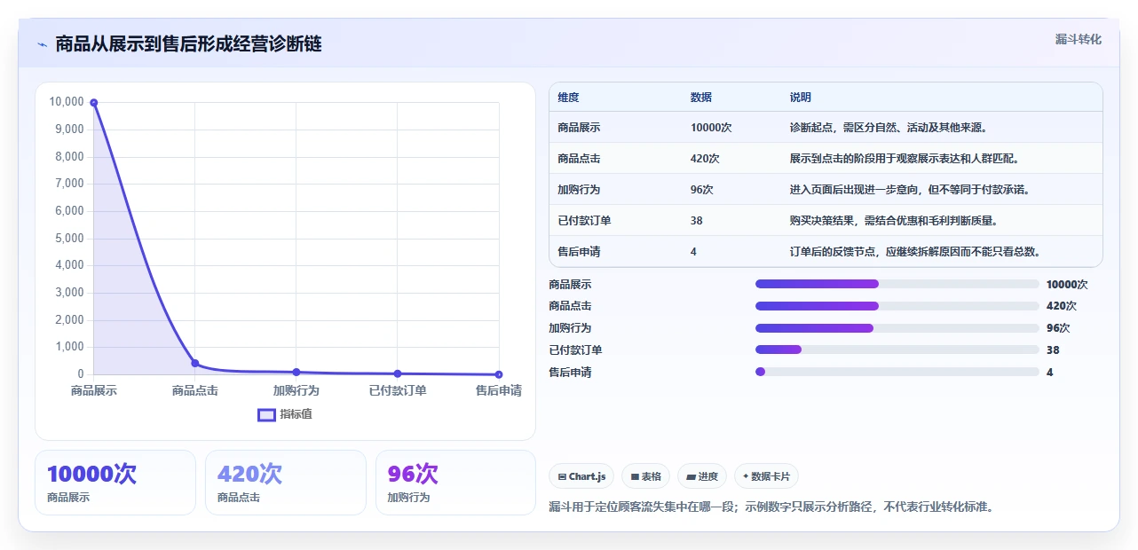Click the sparkle icon in 数据卡片 chip

point(746,477)
